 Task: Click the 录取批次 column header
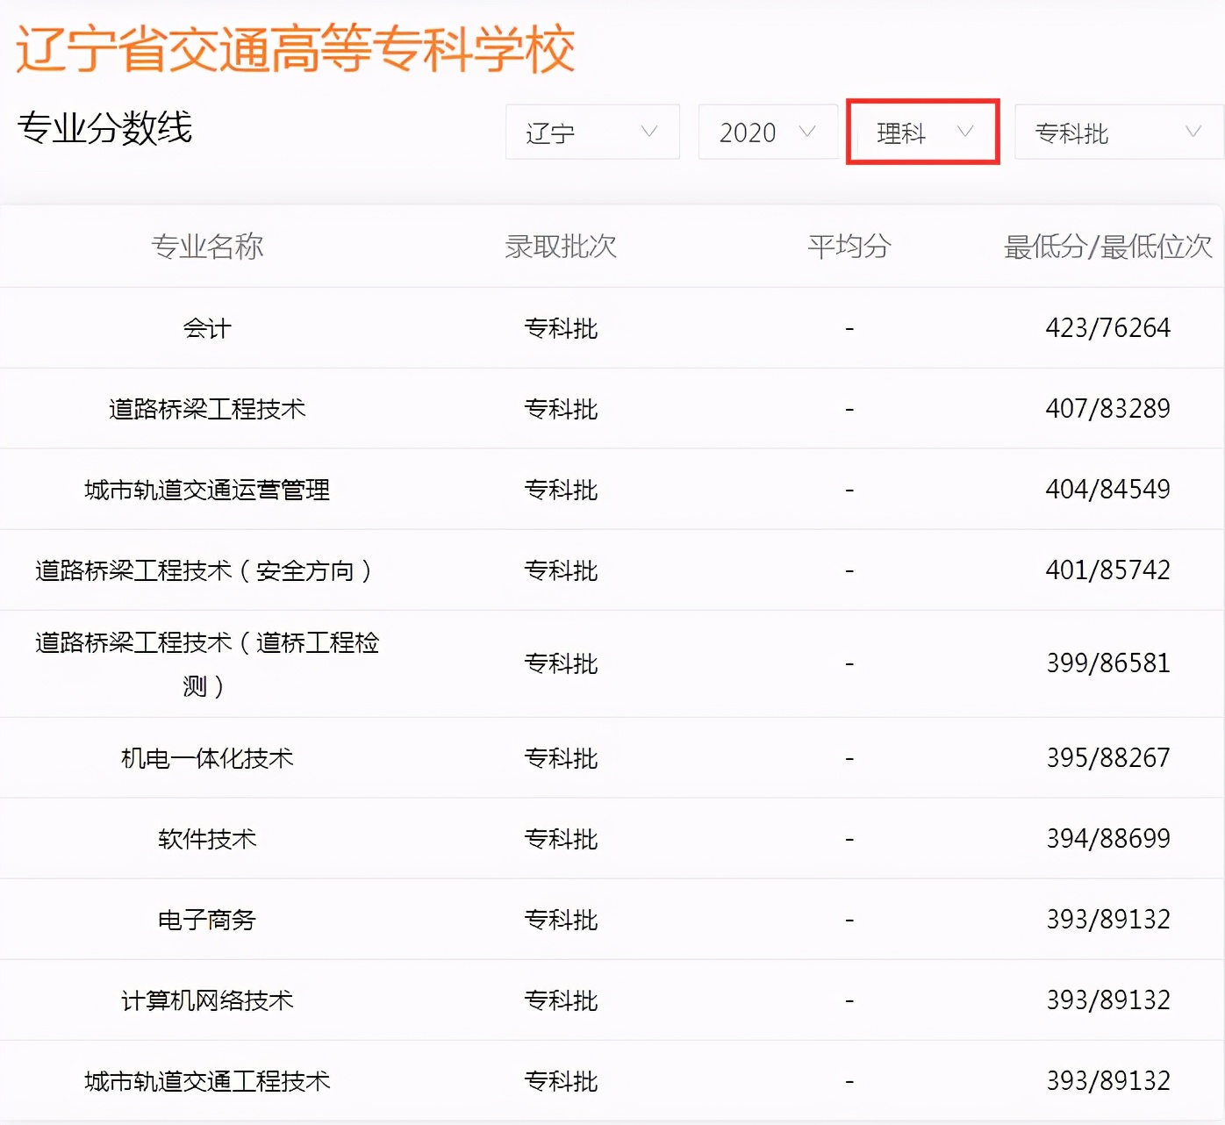[560, 247]
